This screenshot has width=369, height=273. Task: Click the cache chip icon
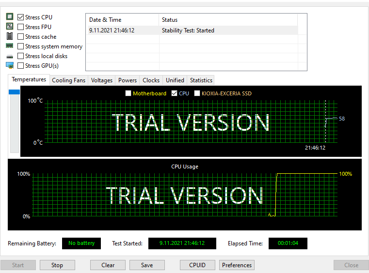[10, 36]
